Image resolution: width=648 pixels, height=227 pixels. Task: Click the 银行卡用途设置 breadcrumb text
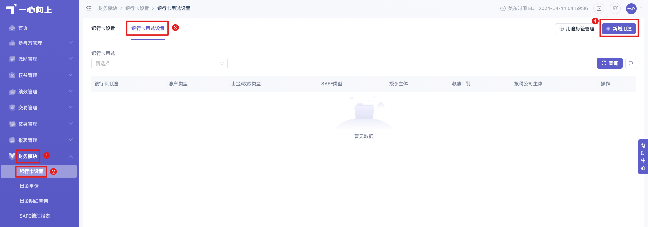pos(174,8)
